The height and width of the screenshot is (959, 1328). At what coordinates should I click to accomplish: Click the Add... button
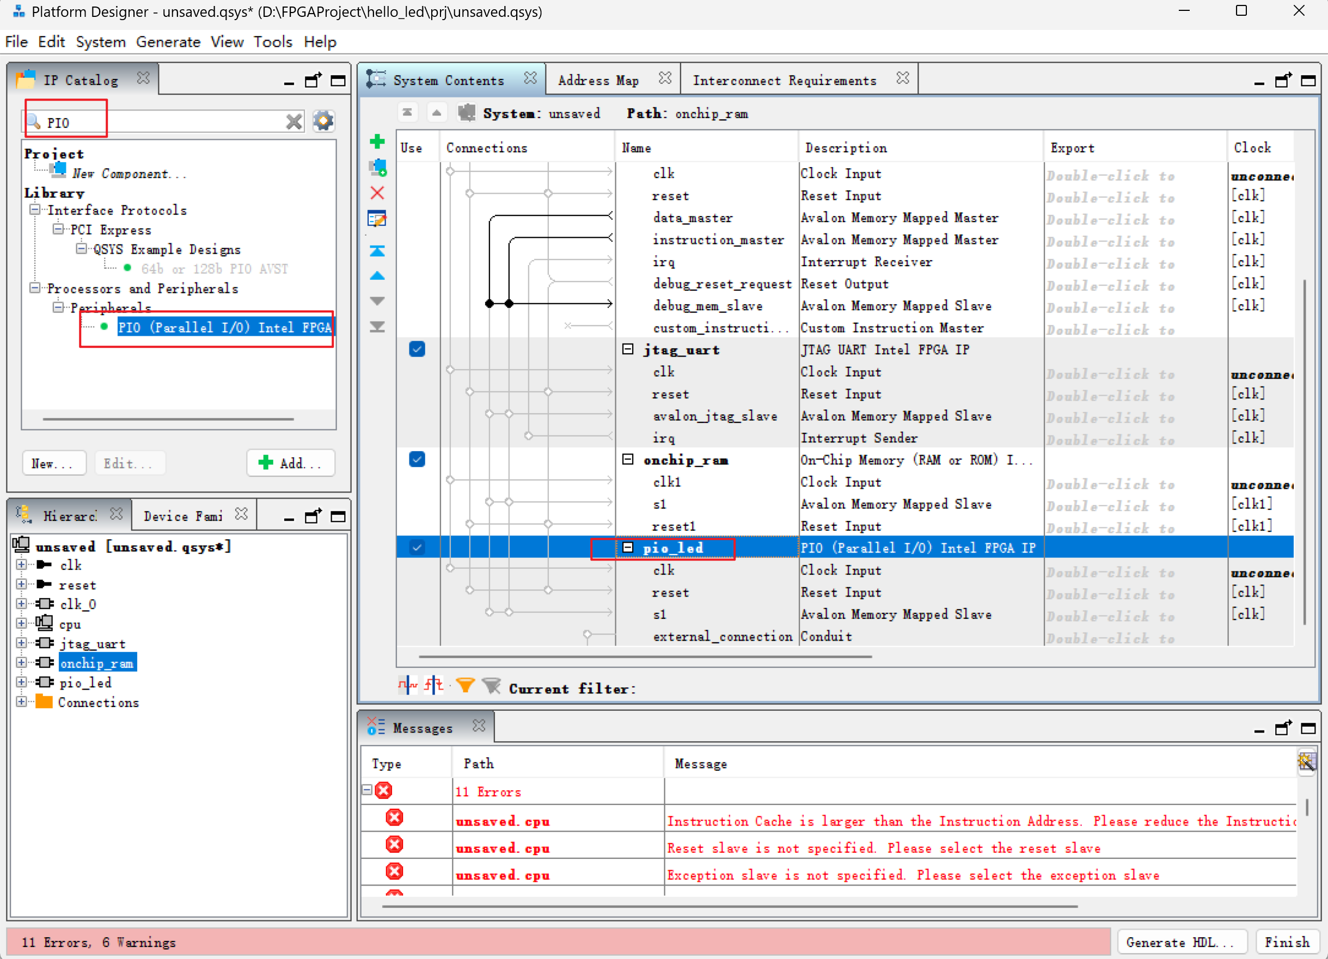click(x=291, y=463)
